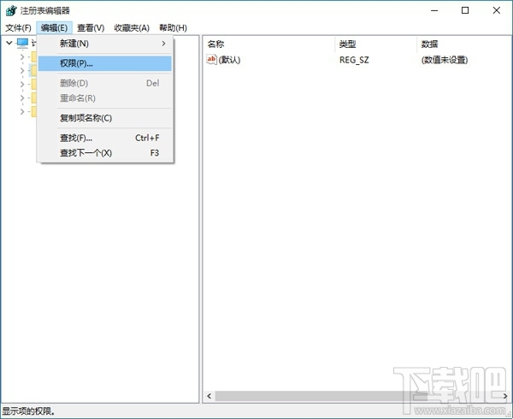Open the 文件(F) menu

(x=18, y=28)
